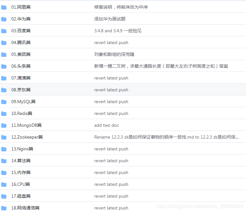Click folder icon for 07.滴滴篇
Image resolution: width=246 pixels, height=212 pixels.
(x=4, y=78)
